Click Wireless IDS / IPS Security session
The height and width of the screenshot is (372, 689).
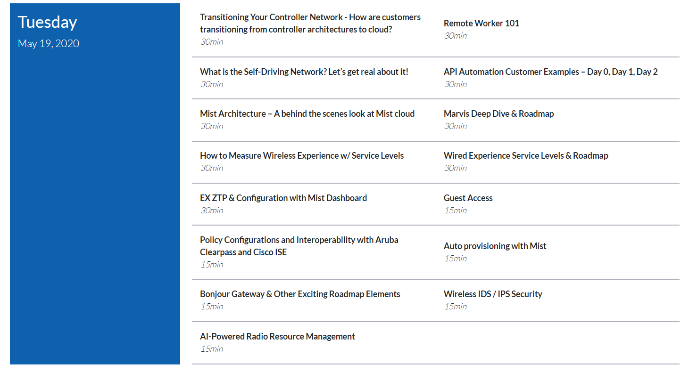pos(492,294)
